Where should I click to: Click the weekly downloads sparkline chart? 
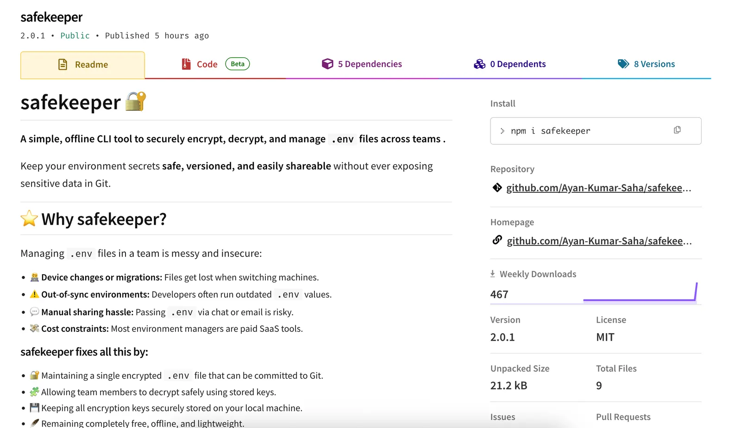(x=640, y=292)
